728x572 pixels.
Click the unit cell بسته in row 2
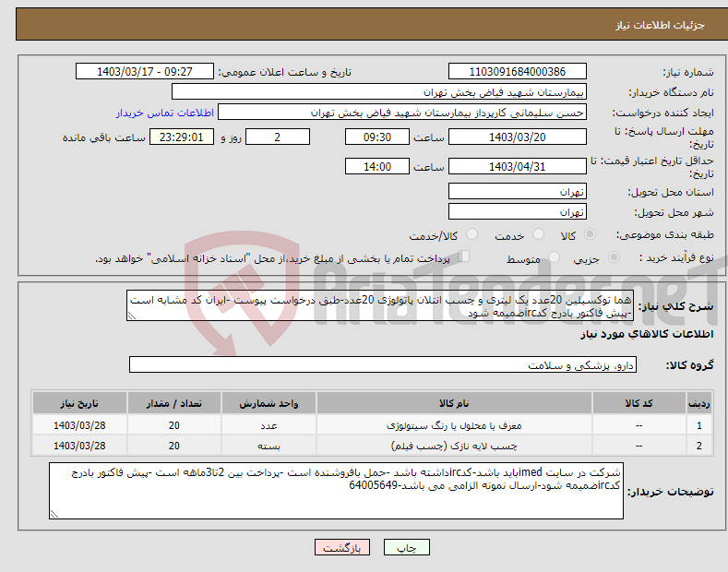click(269, 446)
